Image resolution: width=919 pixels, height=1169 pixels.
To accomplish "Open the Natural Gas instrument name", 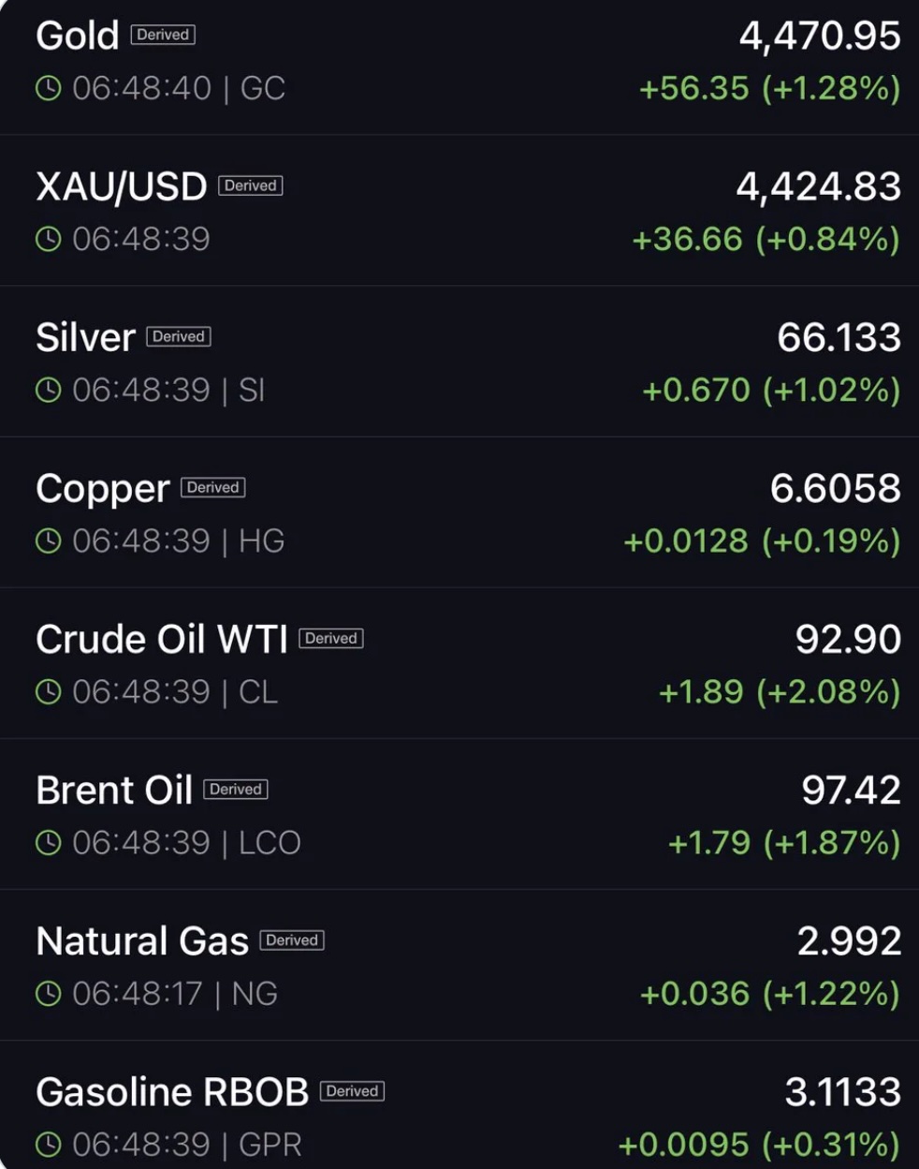I will click(142, 940).
